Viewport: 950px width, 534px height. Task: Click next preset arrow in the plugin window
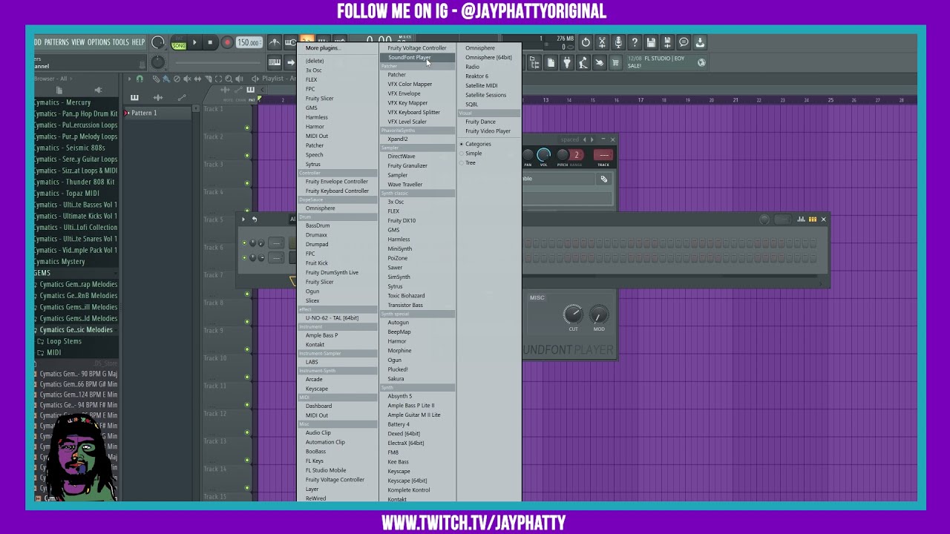pyautogui.click(x=592, y=139)
